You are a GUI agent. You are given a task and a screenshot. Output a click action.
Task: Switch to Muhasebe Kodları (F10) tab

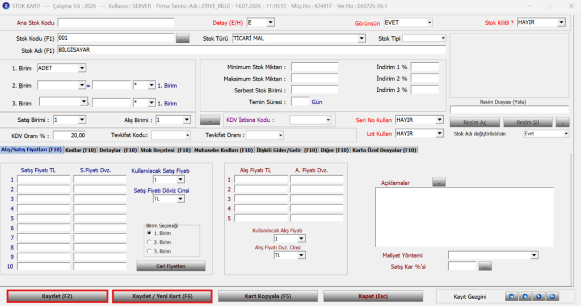tap(224, 150)
